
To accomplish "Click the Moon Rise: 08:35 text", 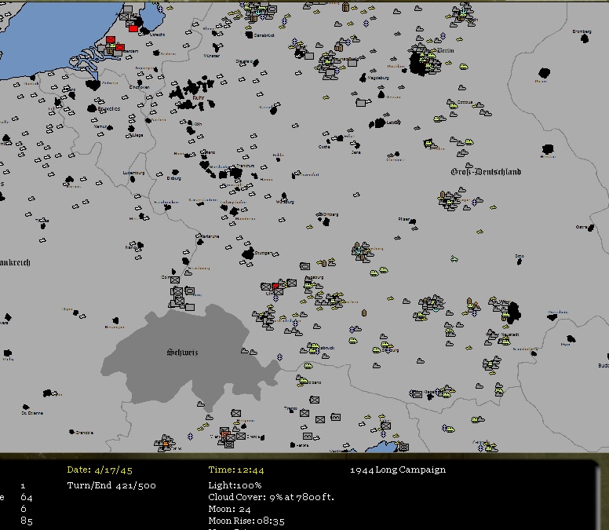I will [246, 521].
